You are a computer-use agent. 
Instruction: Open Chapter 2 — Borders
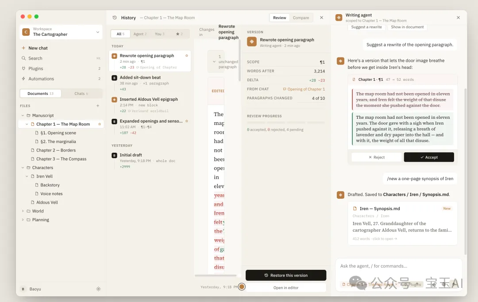56,150
